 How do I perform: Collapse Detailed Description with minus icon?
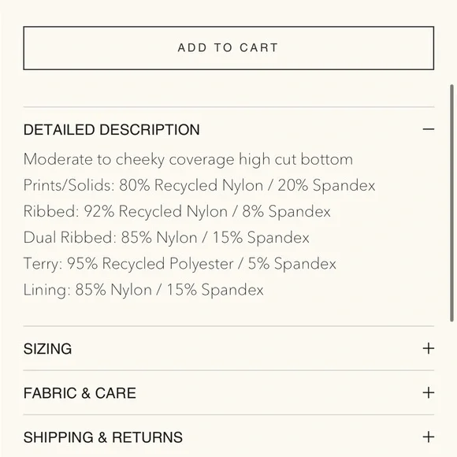[429, 129]
